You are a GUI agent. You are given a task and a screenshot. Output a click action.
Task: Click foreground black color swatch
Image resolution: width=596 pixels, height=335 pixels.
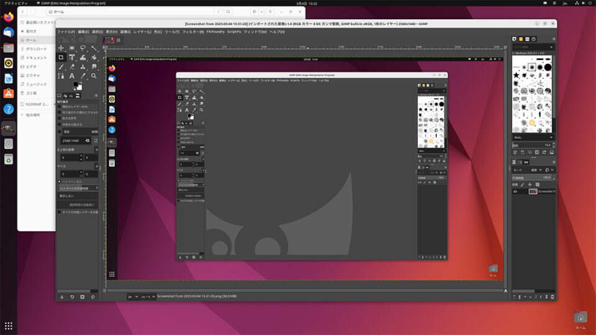click(76, 84)
